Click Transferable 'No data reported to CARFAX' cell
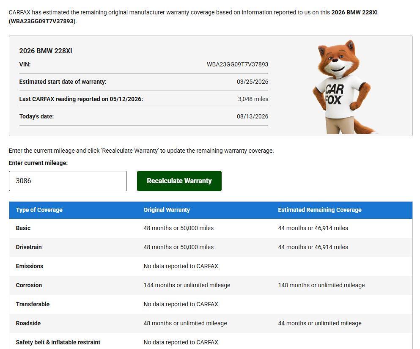420x349 pixels. click(181, 304)
